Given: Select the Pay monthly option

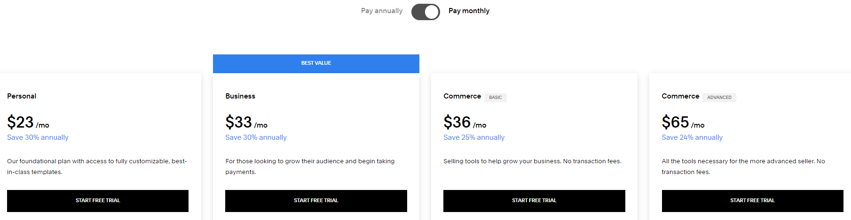Looking at the screenshot, I should coord(469,11).
